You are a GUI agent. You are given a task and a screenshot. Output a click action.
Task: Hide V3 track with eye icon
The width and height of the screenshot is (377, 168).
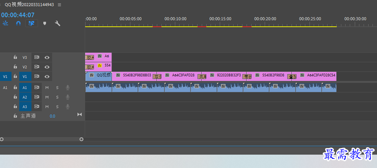pos(47,57)
